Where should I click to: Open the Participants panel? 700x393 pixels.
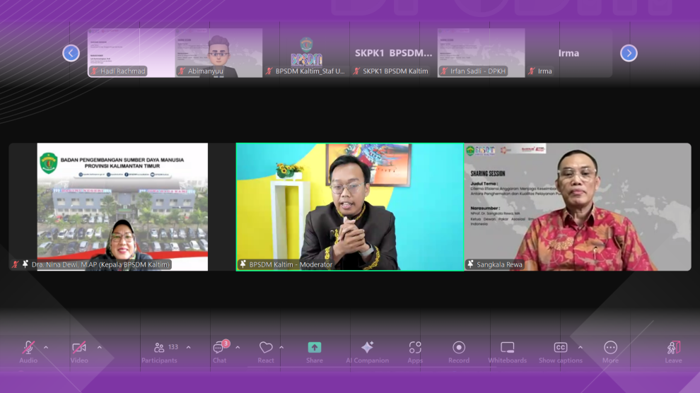click(159, 351)
